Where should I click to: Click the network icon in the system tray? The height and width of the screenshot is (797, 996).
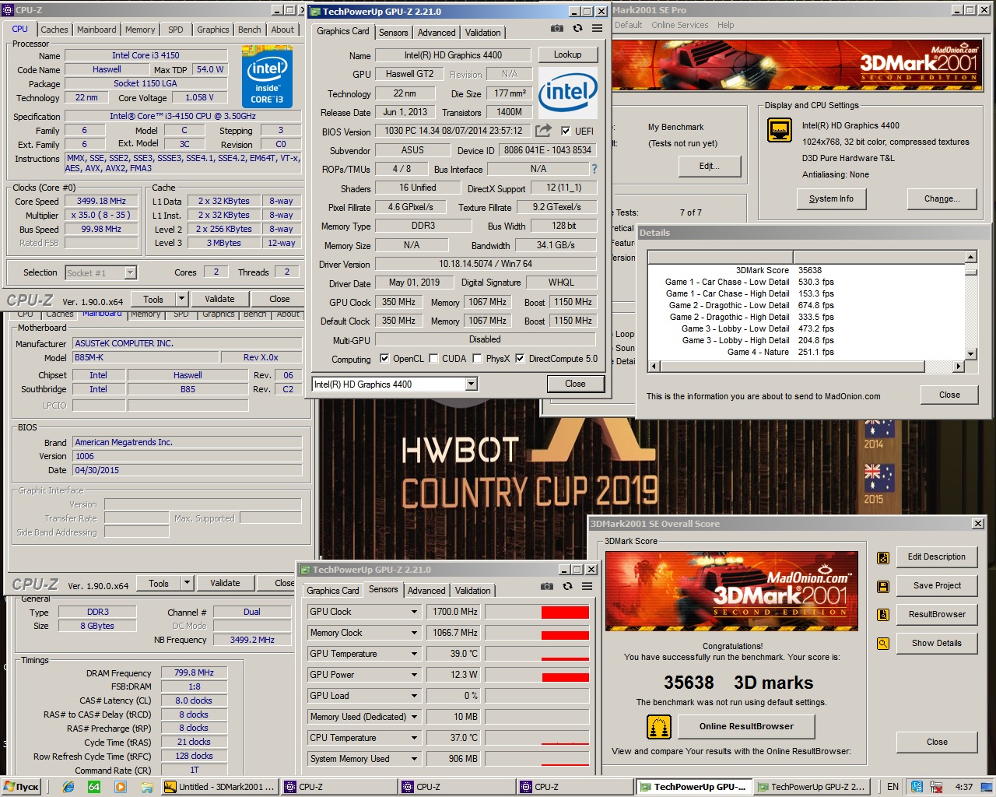point(917,787)
